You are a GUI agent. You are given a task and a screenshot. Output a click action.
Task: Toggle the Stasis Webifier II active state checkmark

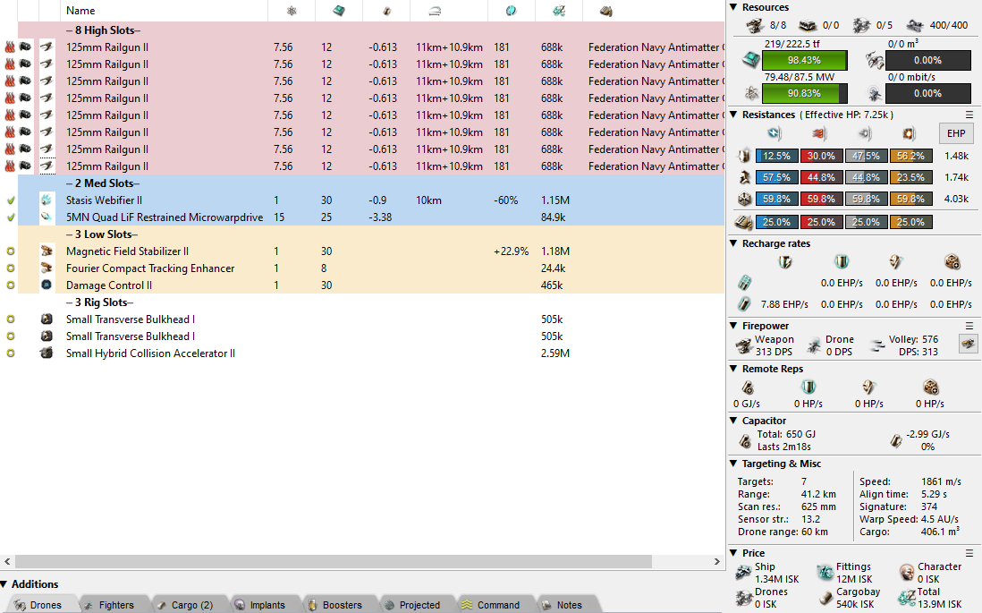(x=11, y=200)
